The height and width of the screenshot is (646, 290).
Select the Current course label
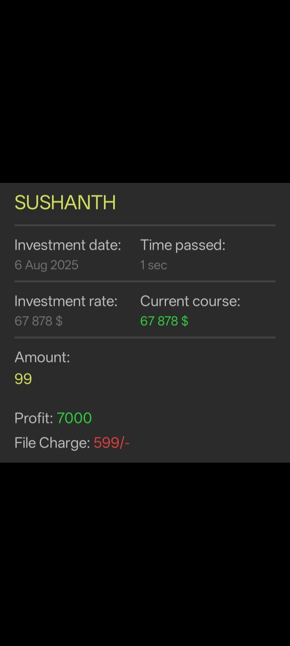point(190,301)
